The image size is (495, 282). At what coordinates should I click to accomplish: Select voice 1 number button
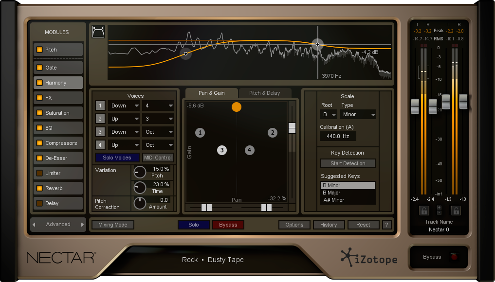(x=100, y=106)
